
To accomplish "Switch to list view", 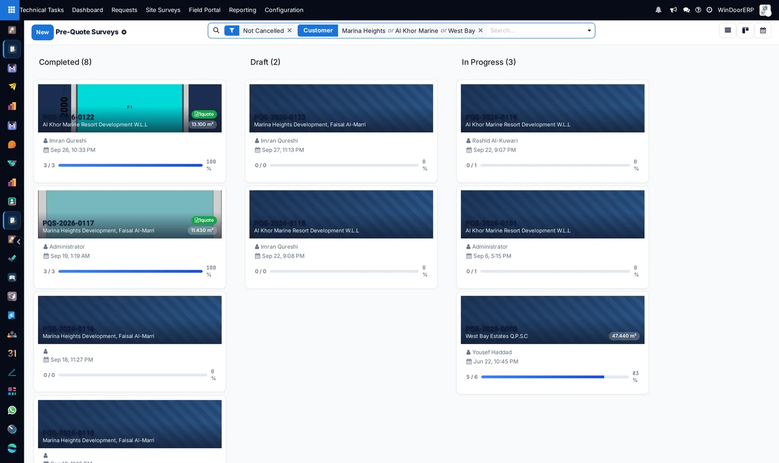I will click(728, 30).
